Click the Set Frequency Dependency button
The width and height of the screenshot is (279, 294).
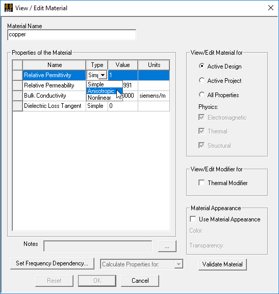pos(52,263)
